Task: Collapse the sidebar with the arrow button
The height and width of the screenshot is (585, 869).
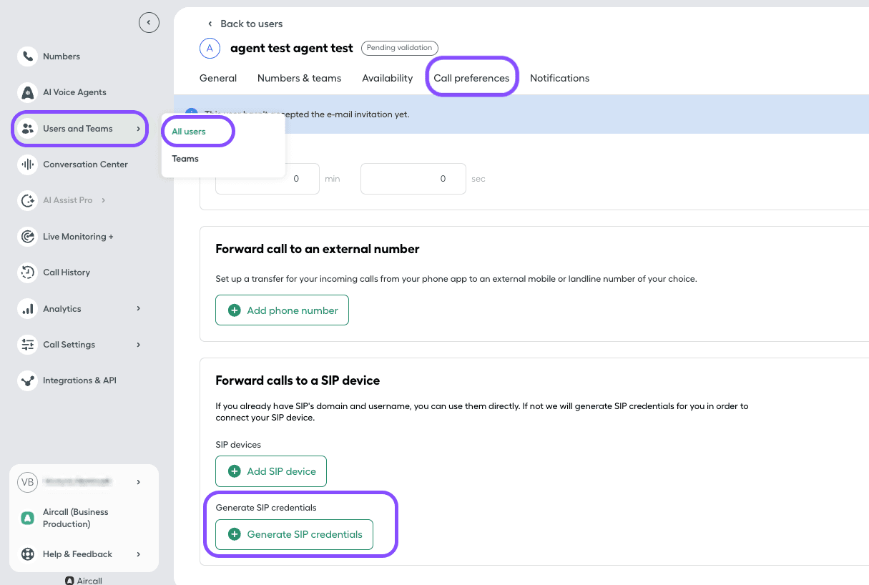Action: (x=149, y=22)
